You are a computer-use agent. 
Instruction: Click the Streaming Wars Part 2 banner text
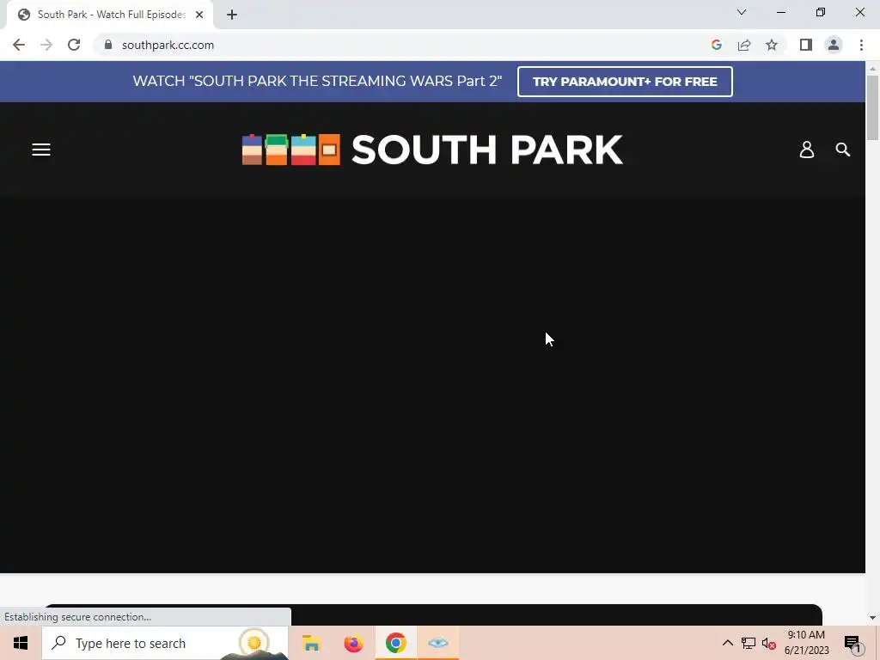coord(317,82)
